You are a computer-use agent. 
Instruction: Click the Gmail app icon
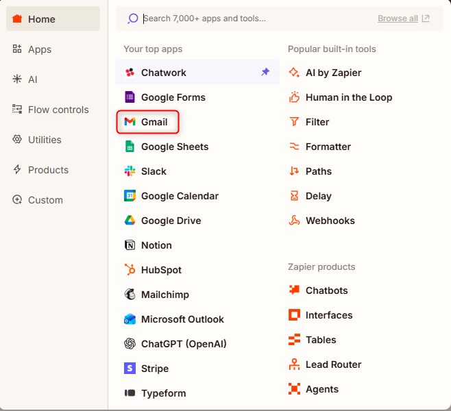pos(130,122)
